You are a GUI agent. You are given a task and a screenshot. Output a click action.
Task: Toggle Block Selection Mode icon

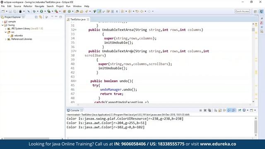pyautogui.click(x=112, y=11)
